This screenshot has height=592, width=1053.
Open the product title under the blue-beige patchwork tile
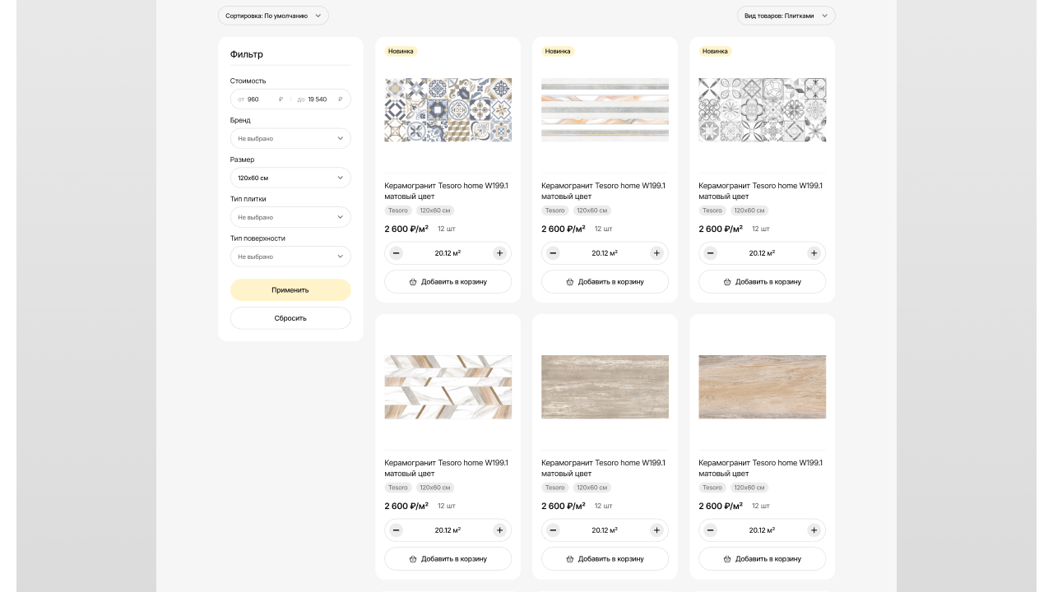[x=446, y=191]
